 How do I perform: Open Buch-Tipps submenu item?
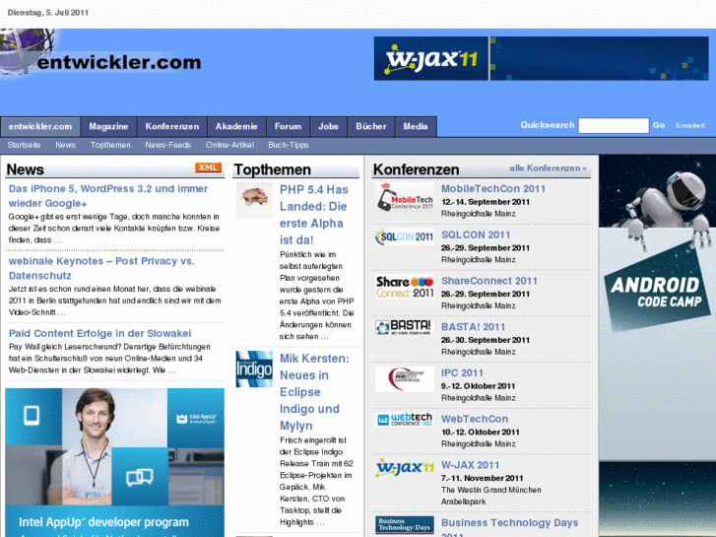(x=289, y=145)
